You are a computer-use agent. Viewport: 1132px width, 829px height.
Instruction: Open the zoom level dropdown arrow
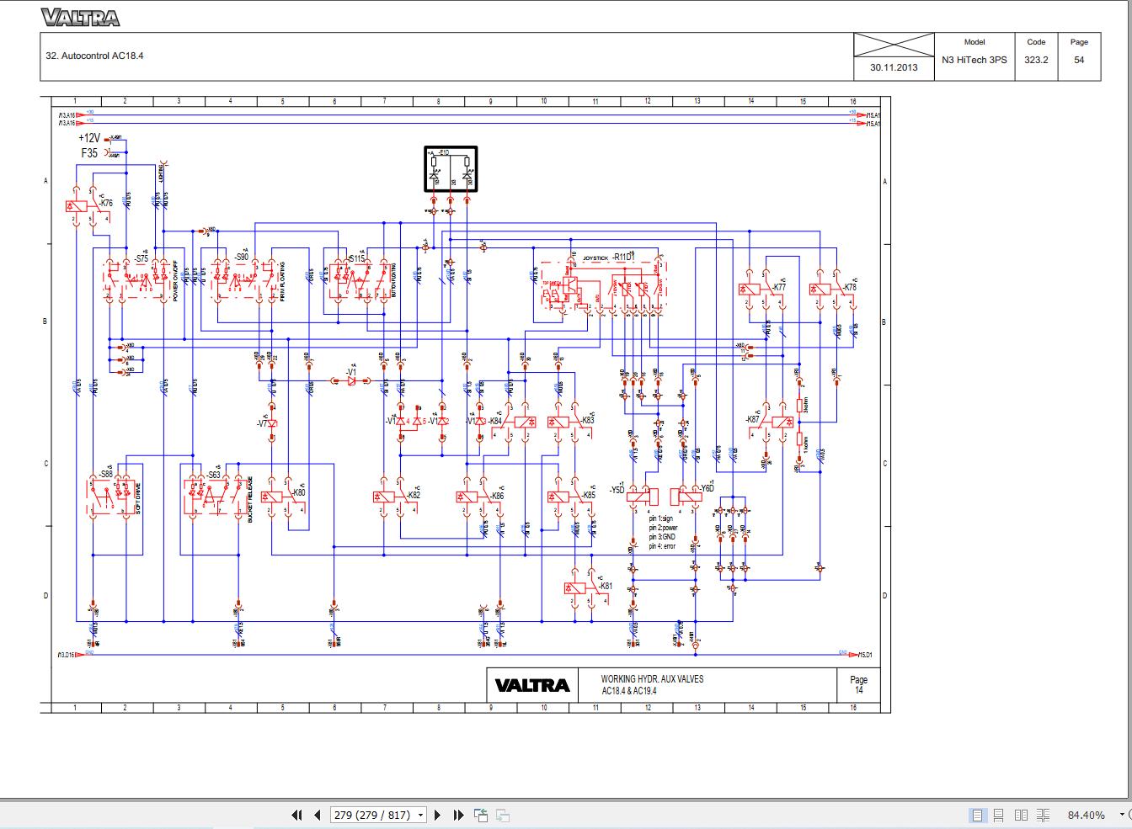click(x=1121, y=815)
